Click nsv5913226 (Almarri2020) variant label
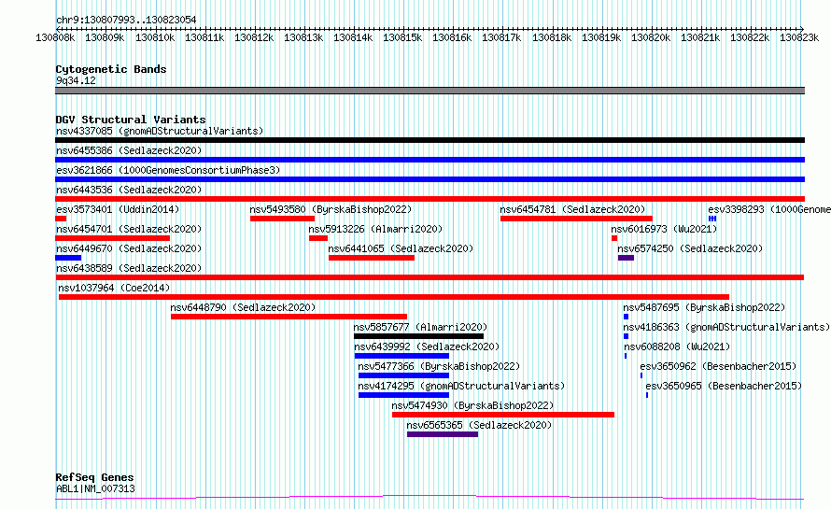Viewport: 831px width, 509px height. pos(375,229)
